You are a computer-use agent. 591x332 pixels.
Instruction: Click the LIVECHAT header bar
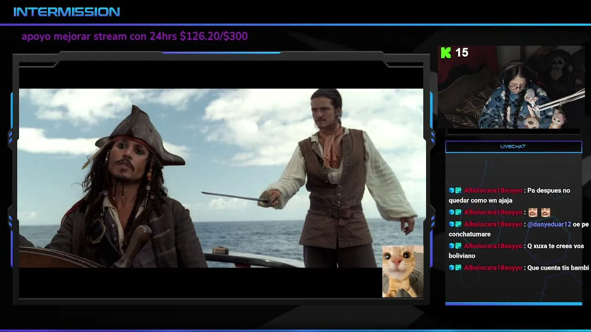(513, 147)
